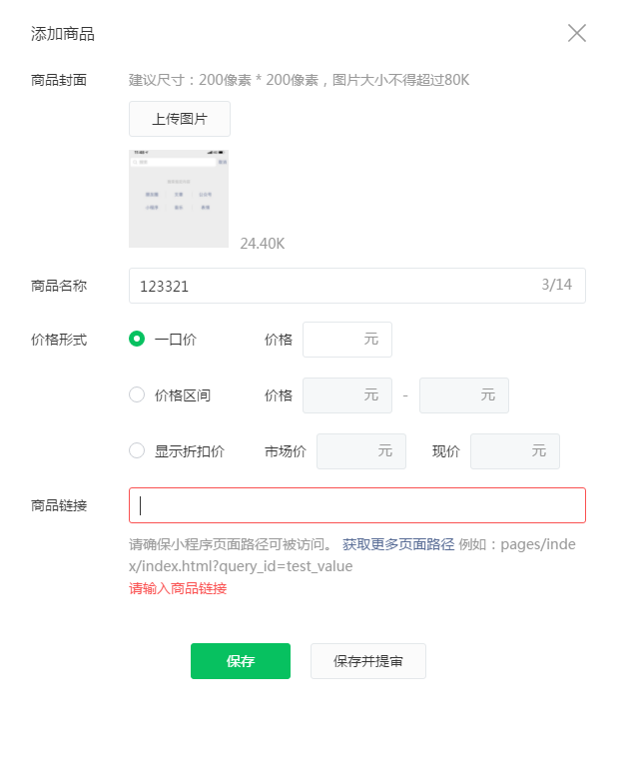Click the maximum price field of 价格区间
The image size is (637, 767).
pyautogui.click(x=463, y=395)
